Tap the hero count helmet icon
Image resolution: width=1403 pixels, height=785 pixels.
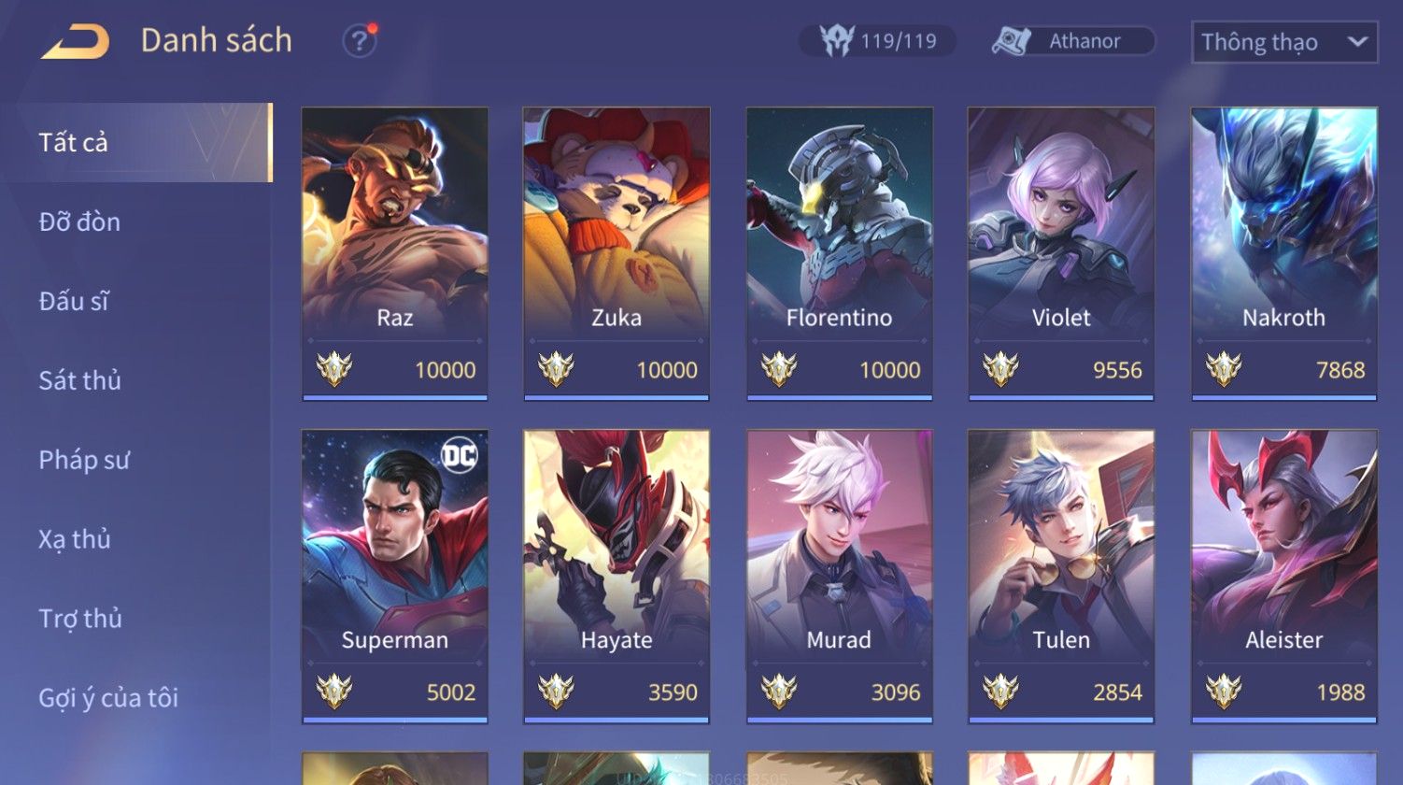tap(836, 40)
